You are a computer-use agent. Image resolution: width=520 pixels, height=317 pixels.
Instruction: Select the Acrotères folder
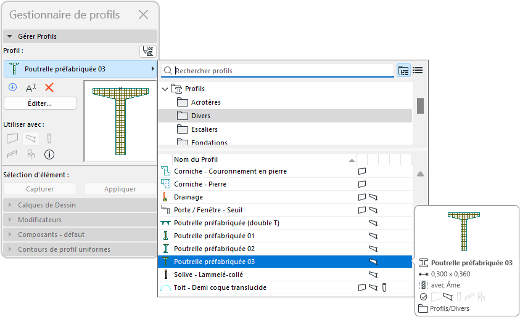tap(205, 102)
